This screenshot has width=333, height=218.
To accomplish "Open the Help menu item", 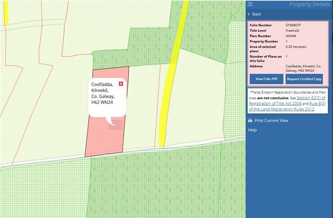I will [253, 130].
